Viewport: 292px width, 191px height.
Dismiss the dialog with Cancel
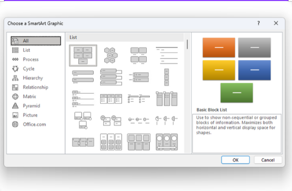coord(268,160)
